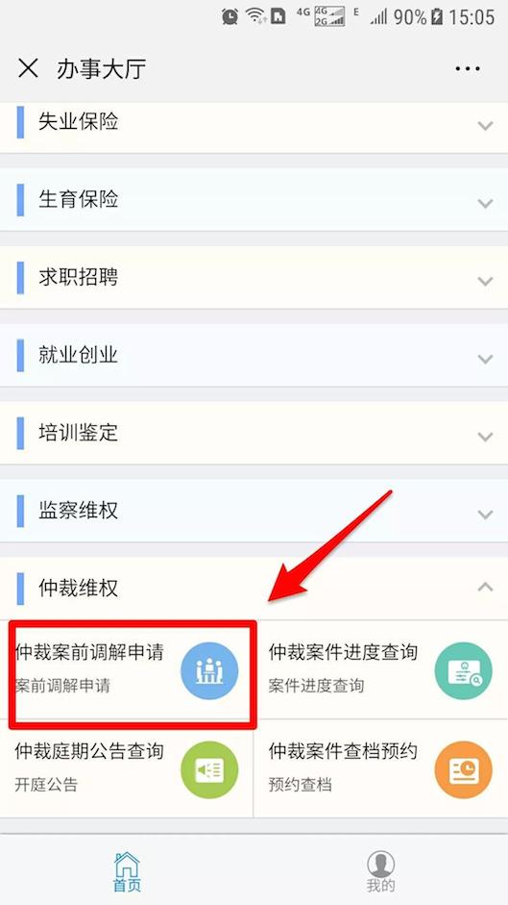Select 仲裁案件查档预约 entry text
This screenshot has width=508, height=905.
[343, 751]
